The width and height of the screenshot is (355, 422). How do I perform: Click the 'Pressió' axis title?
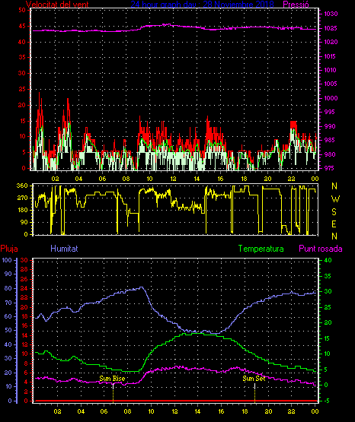pos(296,5)
